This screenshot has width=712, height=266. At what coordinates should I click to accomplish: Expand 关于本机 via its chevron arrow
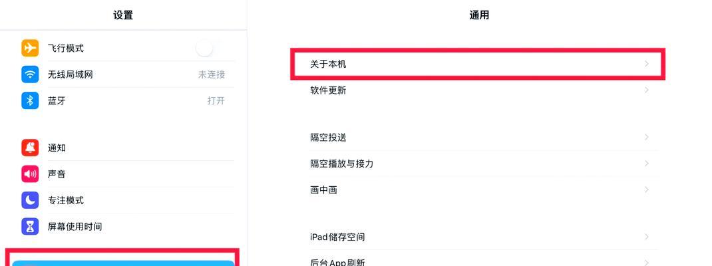[x=647, y=64]
